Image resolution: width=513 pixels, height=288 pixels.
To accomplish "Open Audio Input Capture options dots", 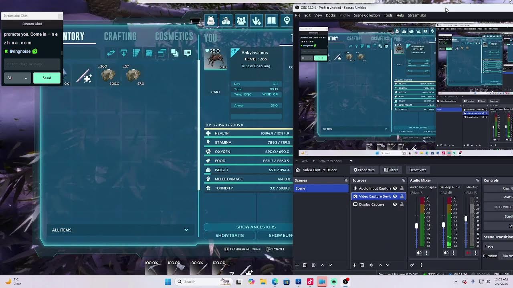I will [426, 253].
